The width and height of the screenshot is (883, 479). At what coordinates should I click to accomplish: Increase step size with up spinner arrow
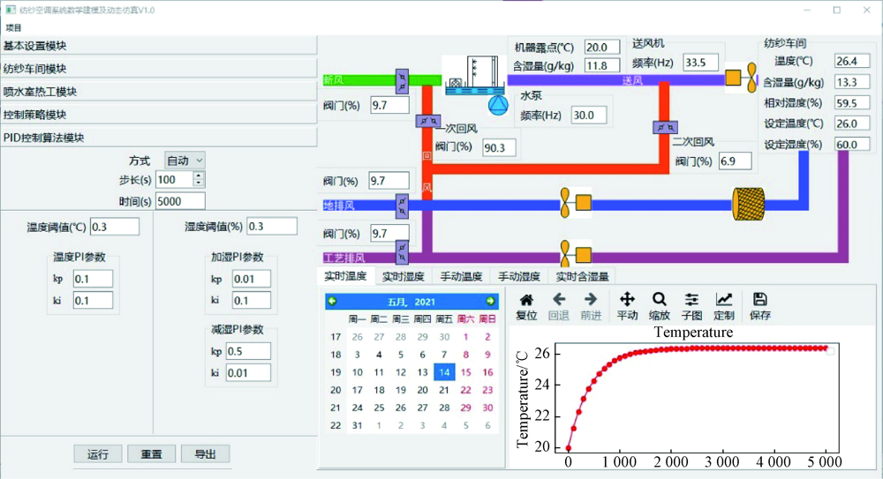tap(198, 176)
